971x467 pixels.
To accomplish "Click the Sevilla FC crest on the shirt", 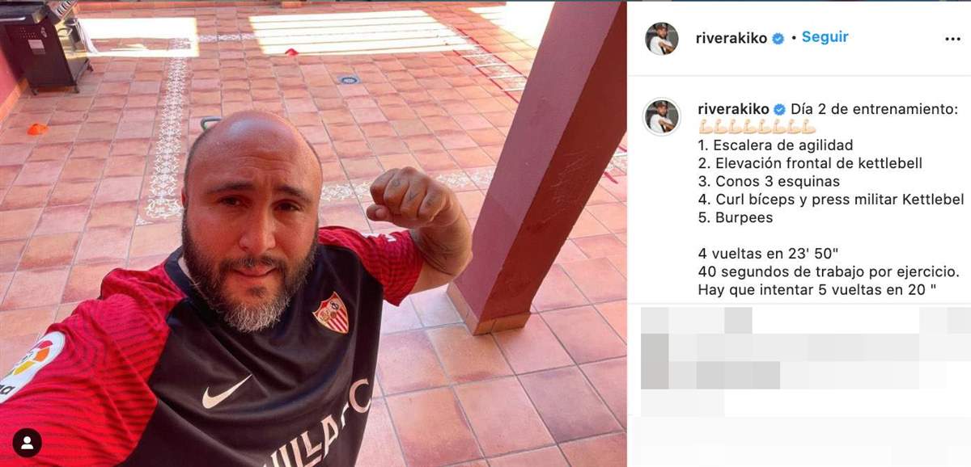I will [331, 313].
